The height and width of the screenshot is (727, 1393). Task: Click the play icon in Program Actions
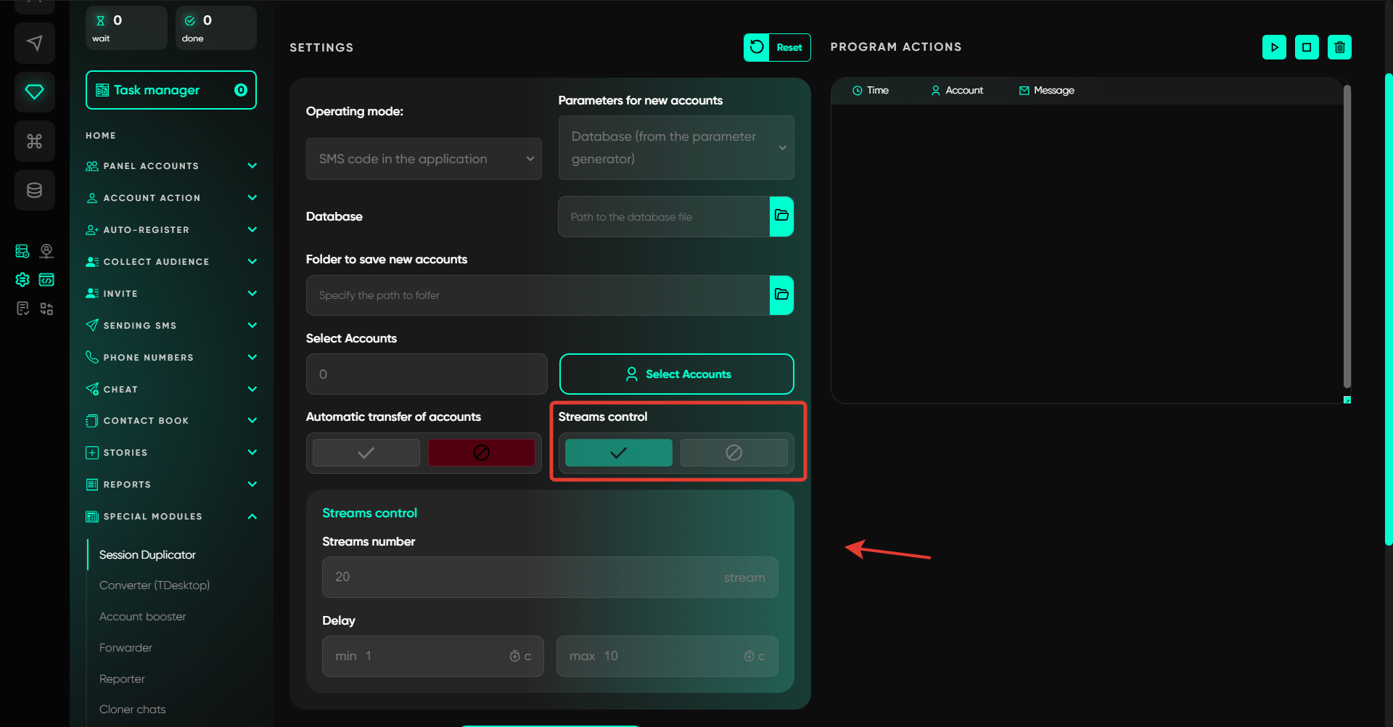coord(1274,47)
